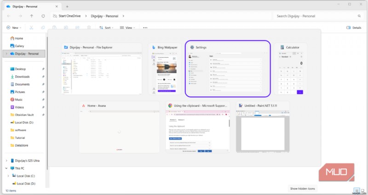Image resolution: width=368 pixels, height=195 pixels.
Task: Navigate up one folder level
Action: coord(32,16)
